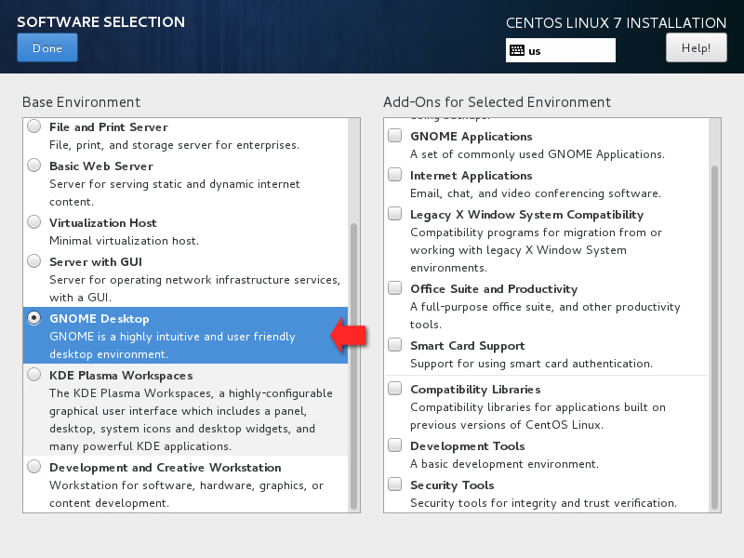This screenshot has height=558, width=744.
Task: Click the 'Basic Web Server' label
Action: pyautogui.click(x=101, y=166)
